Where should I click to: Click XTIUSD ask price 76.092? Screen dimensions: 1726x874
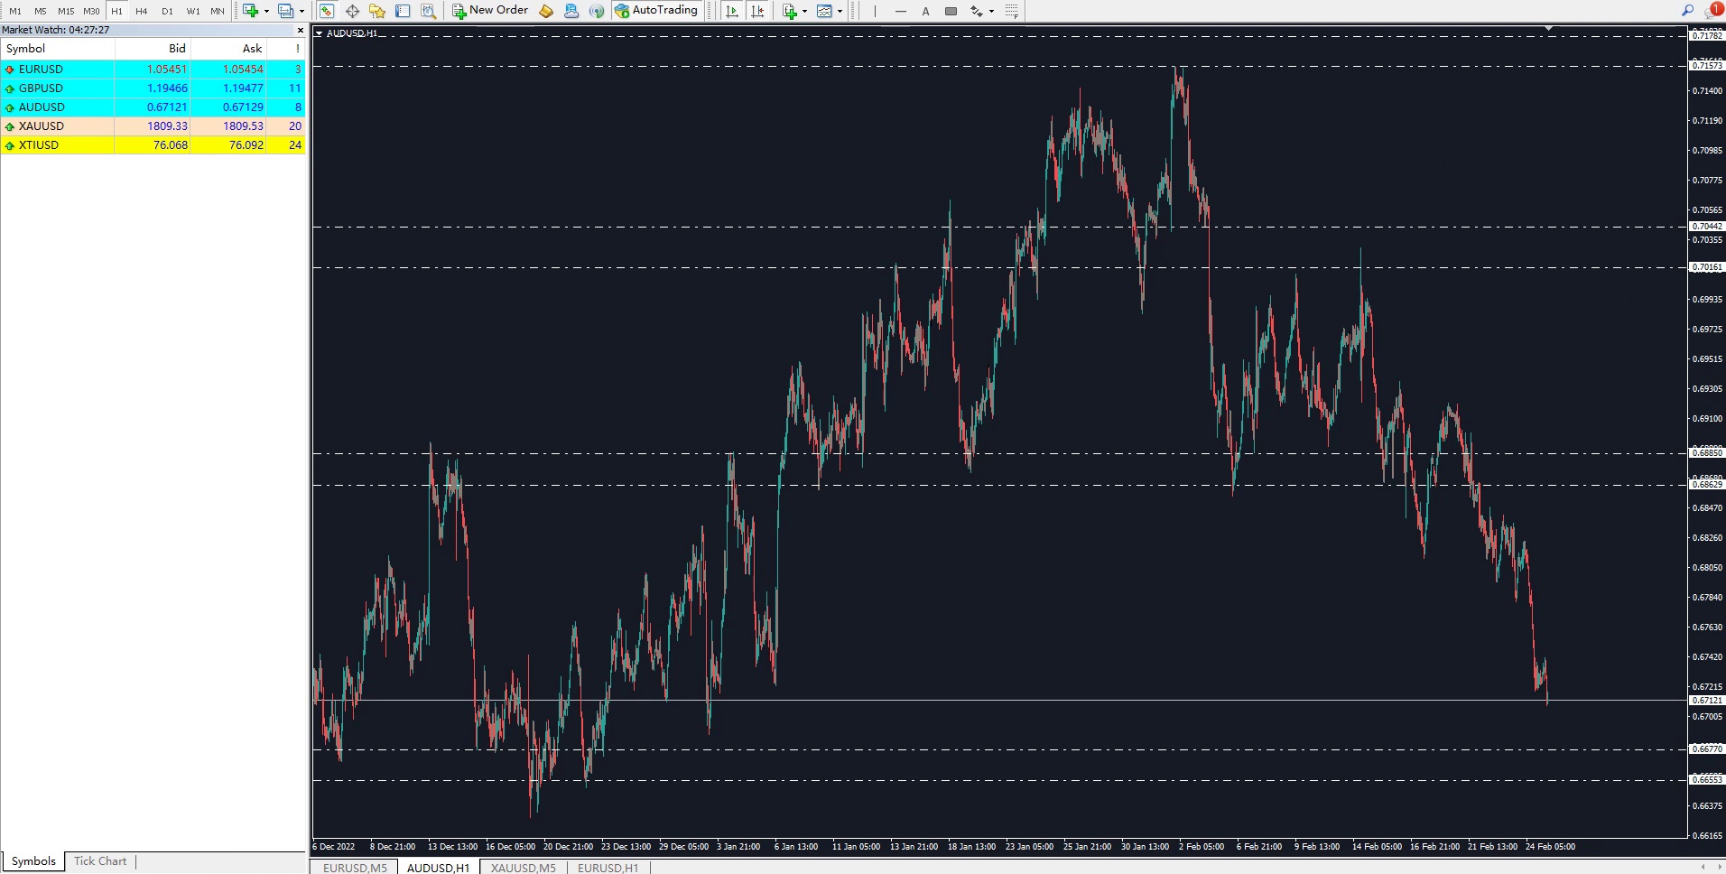pyautogui.click(x=246, y=144)
